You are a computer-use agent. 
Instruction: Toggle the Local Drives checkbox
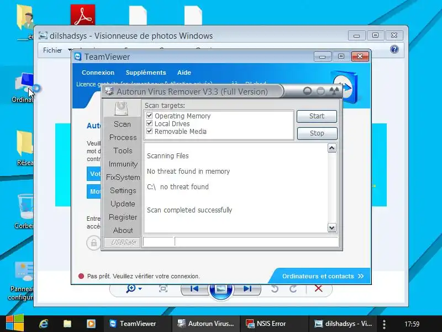[x=149, y=123]
